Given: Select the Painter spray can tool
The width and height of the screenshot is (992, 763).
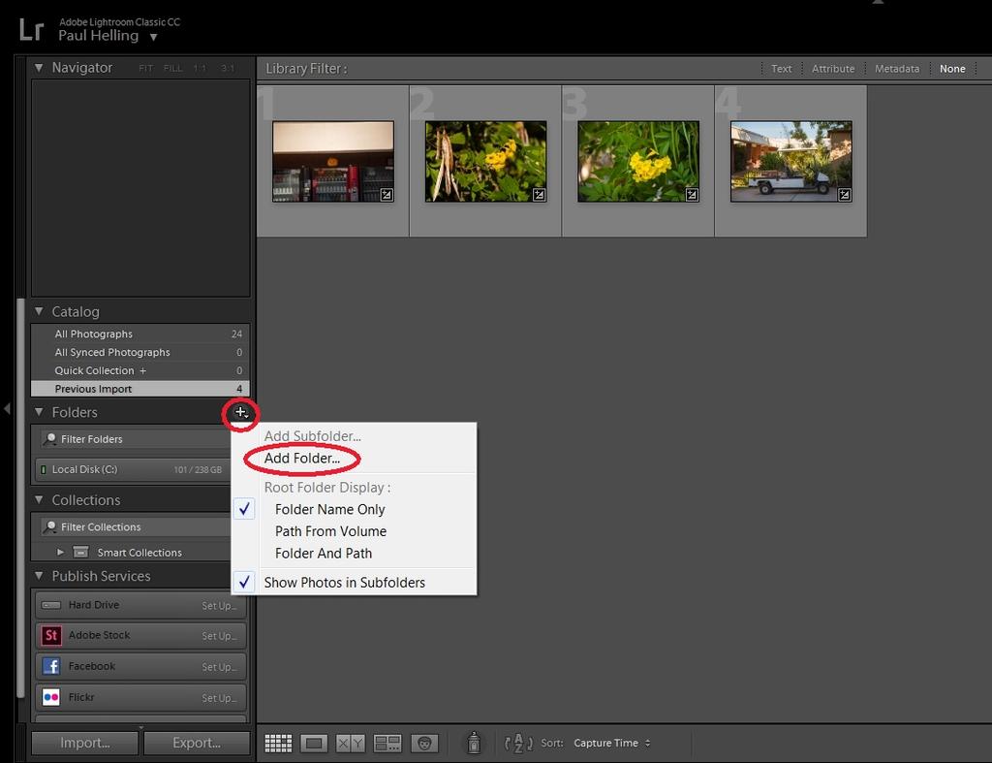Looking at the screenshot, I should pyautogui.click(x=474, y=743).
